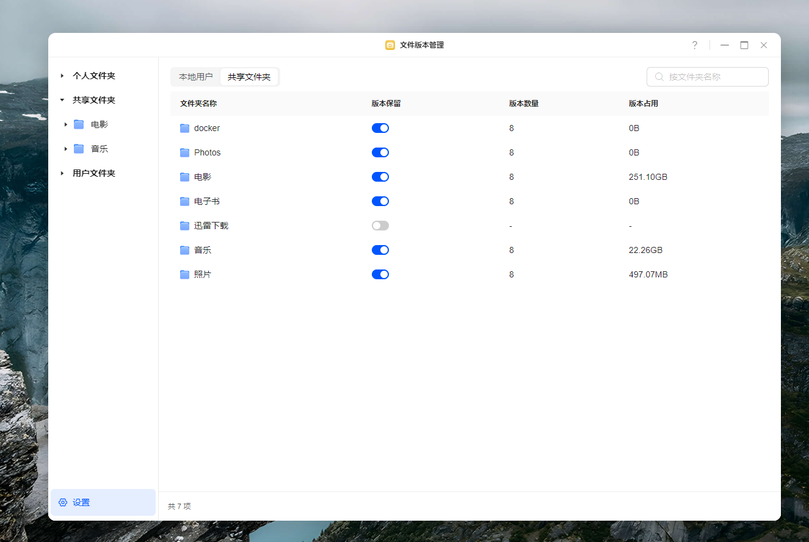The height and width of the screenshot is (542, 809).
Task: Enable version retention for 迅雷下载
Action: pyautogui.click(x=380, y=226)
